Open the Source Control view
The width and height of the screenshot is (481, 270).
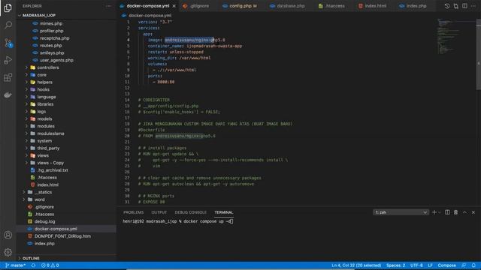(8, 43)
